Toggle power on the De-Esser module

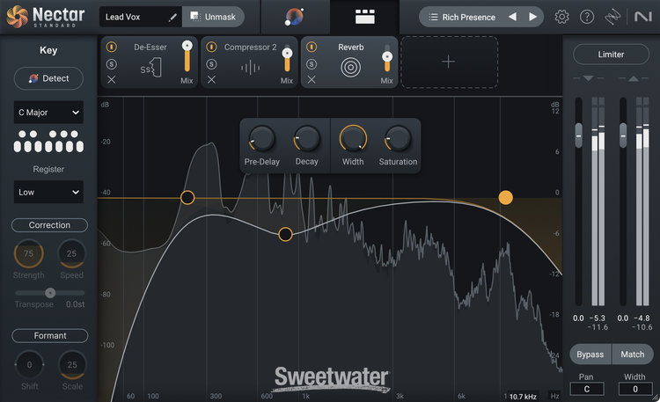point(112,47)
